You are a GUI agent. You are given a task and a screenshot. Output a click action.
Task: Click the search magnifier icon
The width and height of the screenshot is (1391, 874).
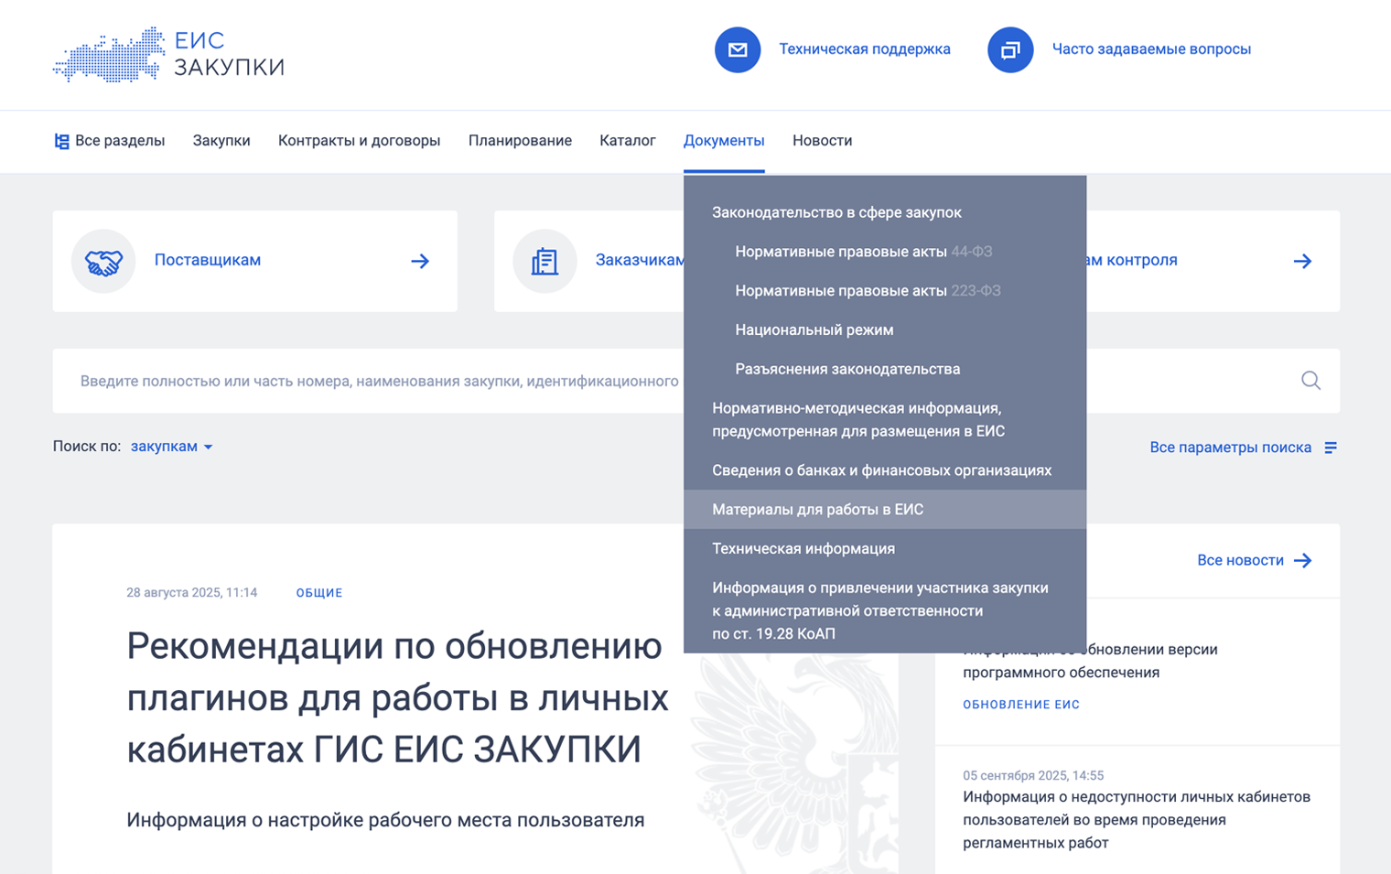(x=1310, y=381)
